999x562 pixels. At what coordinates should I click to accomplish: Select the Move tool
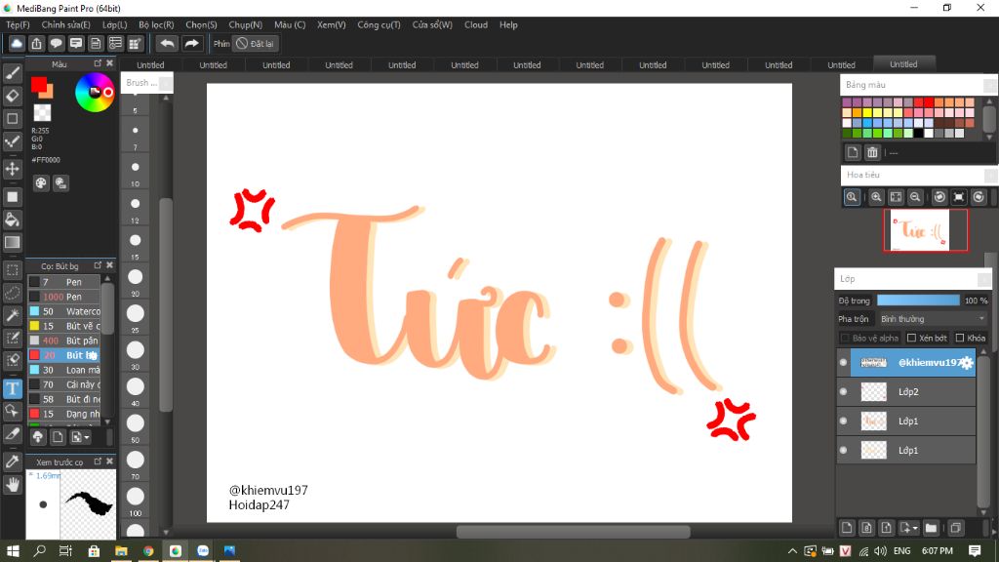click(12, 169)
